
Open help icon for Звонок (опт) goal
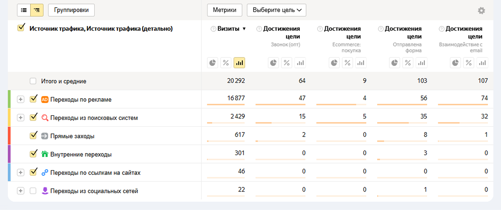tap(259, 29)
